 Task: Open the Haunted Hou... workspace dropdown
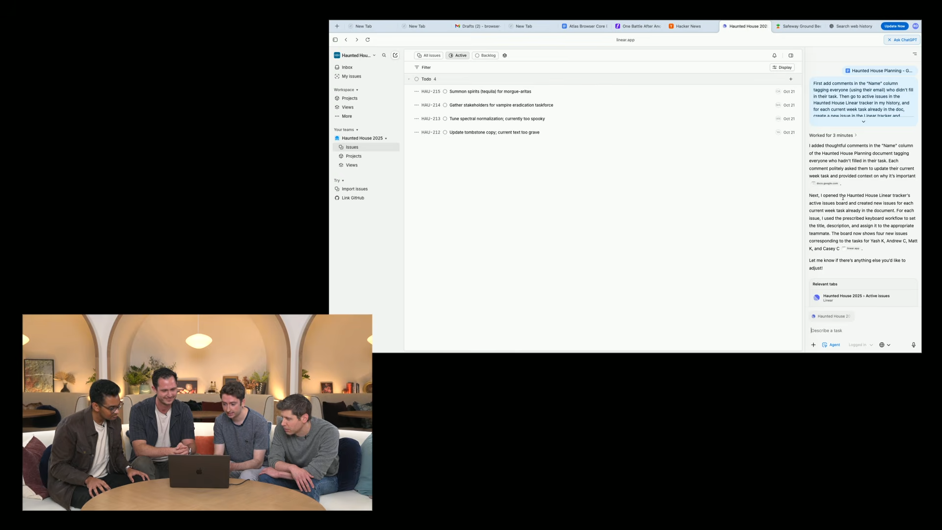[x=355, y=55]
